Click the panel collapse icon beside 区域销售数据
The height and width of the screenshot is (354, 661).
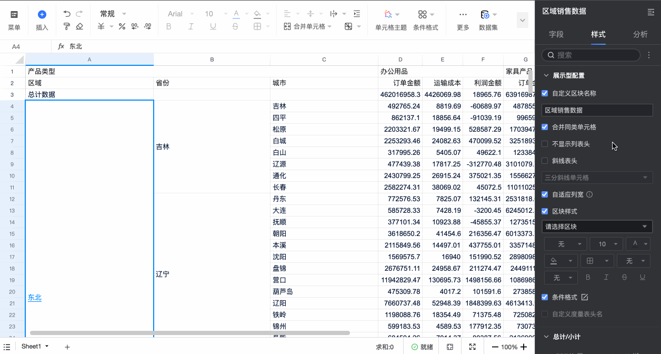coord(650,12)
